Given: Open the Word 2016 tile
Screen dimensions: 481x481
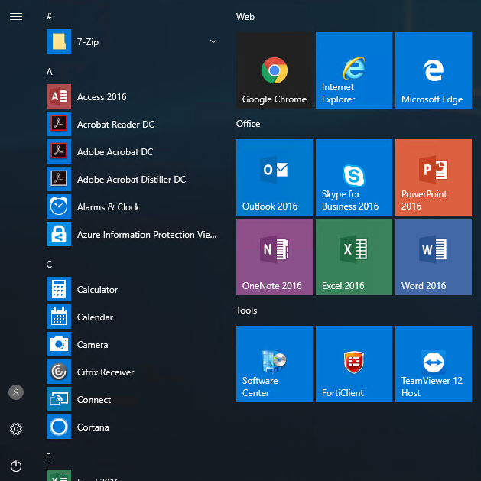Looking at the screenshot, I should tap(433, 257).
